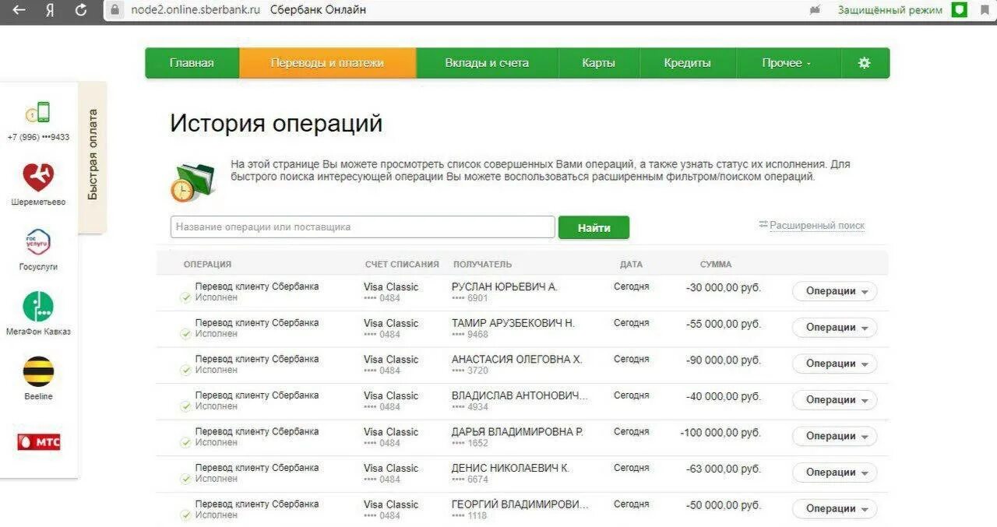Screen dimensions: 997x527
Task: Click recipient name РУСЛАН ЮРЬЕВИЧ А.
Action: (x=505, y=287)
